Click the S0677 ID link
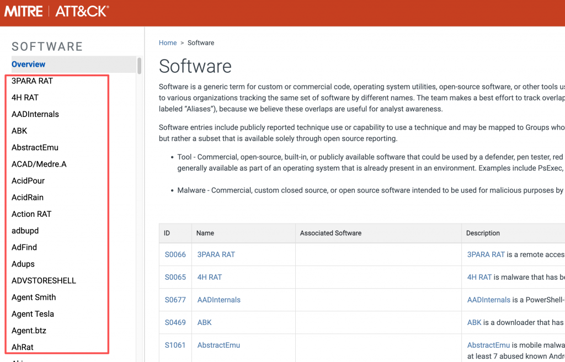This screenshot has width=565, height=362. pyautogui.click(x=175, y=300)
